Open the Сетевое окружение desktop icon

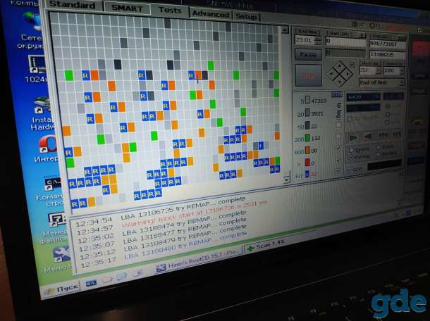coord(31,32)
